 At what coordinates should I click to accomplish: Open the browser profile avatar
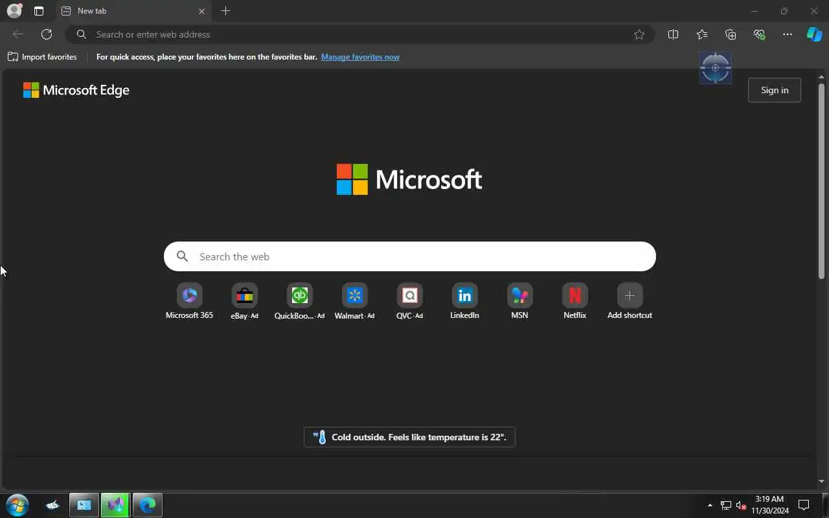[14, 11]
